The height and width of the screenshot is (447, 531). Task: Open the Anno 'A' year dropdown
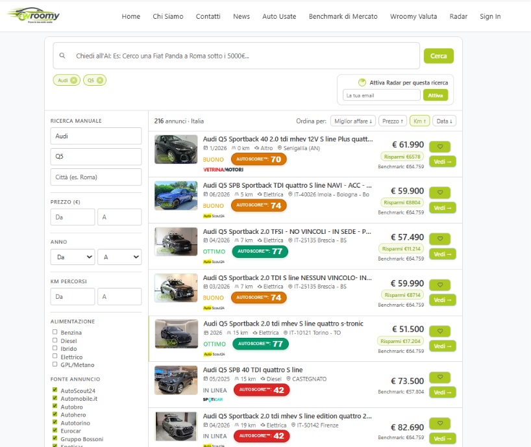coord(119,257)
